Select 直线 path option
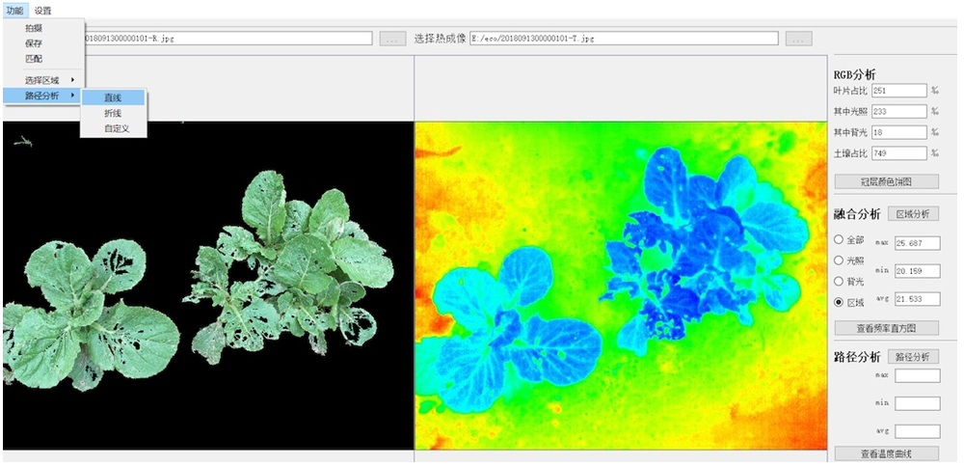Viewport: 964px width, 466px height. [113, 97]
